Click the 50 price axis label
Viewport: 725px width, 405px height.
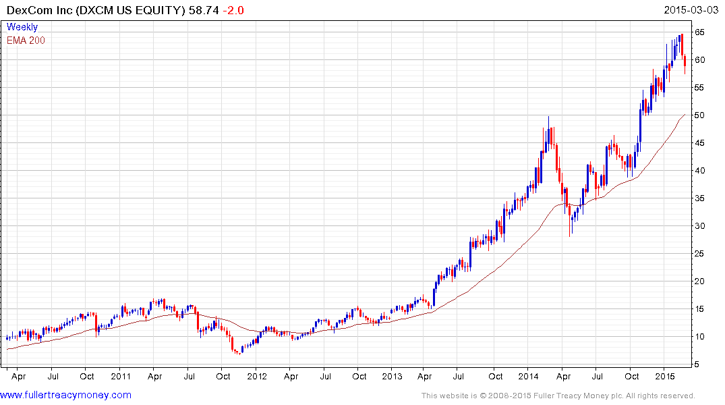pos(699,115)
